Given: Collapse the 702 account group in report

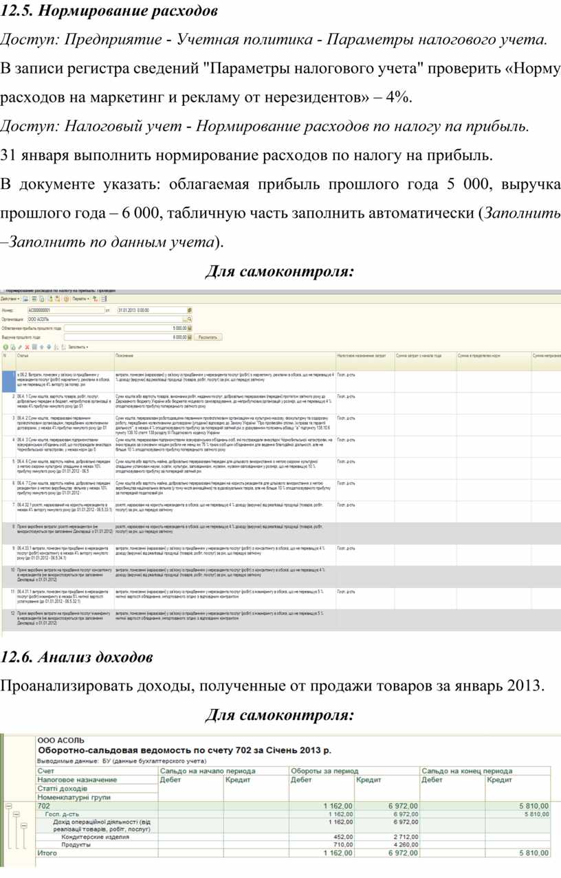Looking at the screenshot, I should 8,805.
